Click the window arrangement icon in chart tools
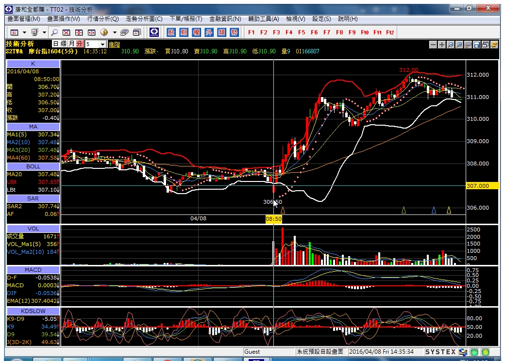This screenshot has width=505, height=361. click(486, 45)
